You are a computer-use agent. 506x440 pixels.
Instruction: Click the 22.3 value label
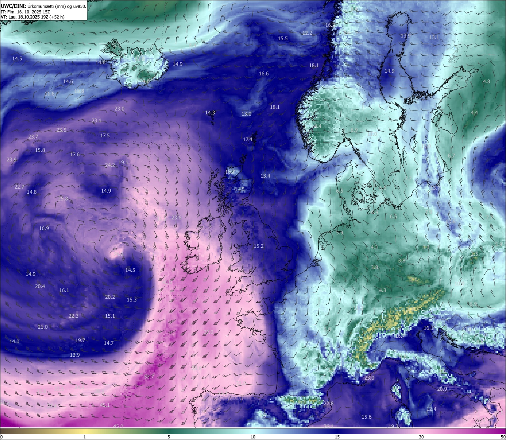tap(74, 316)
